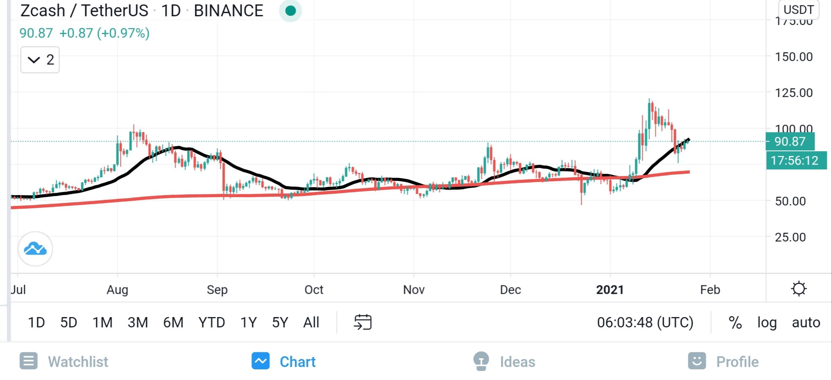Image resolution: width=832 pixels, height=380 pixels.
Task: Click the cloud chart layout icon
Action: point(35,249)
